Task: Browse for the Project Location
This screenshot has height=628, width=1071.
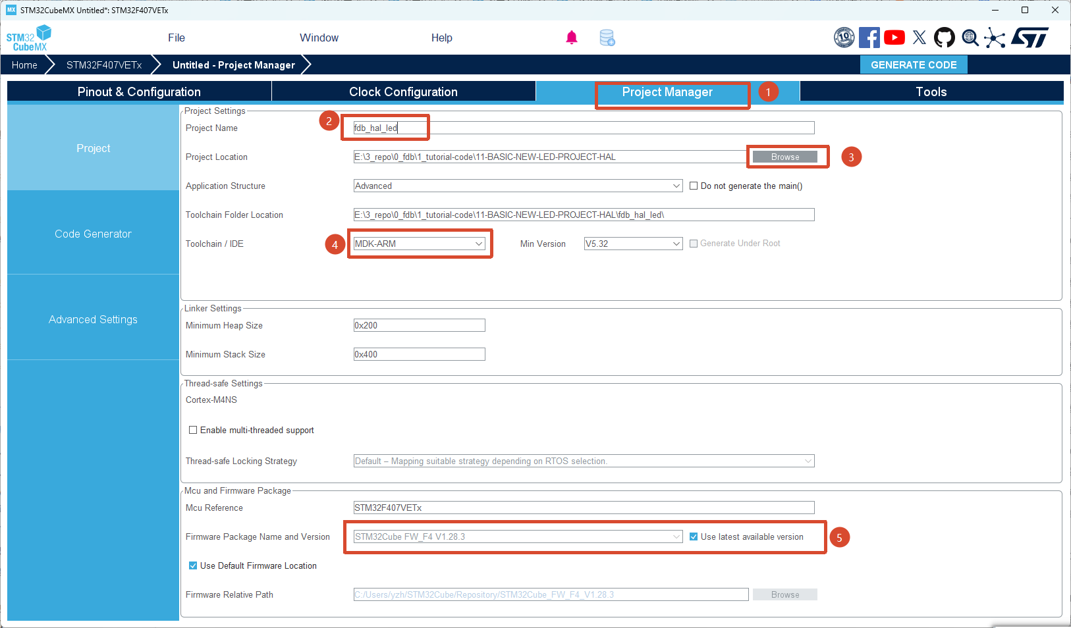Action: point(785,157)
